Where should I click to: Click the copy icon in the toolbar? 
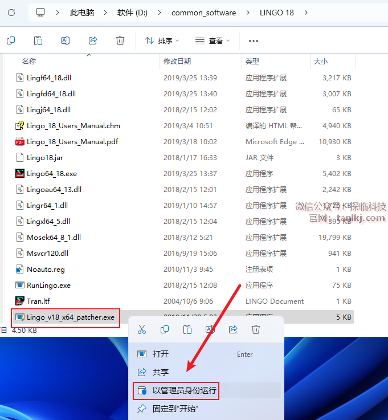coord(11,40)
